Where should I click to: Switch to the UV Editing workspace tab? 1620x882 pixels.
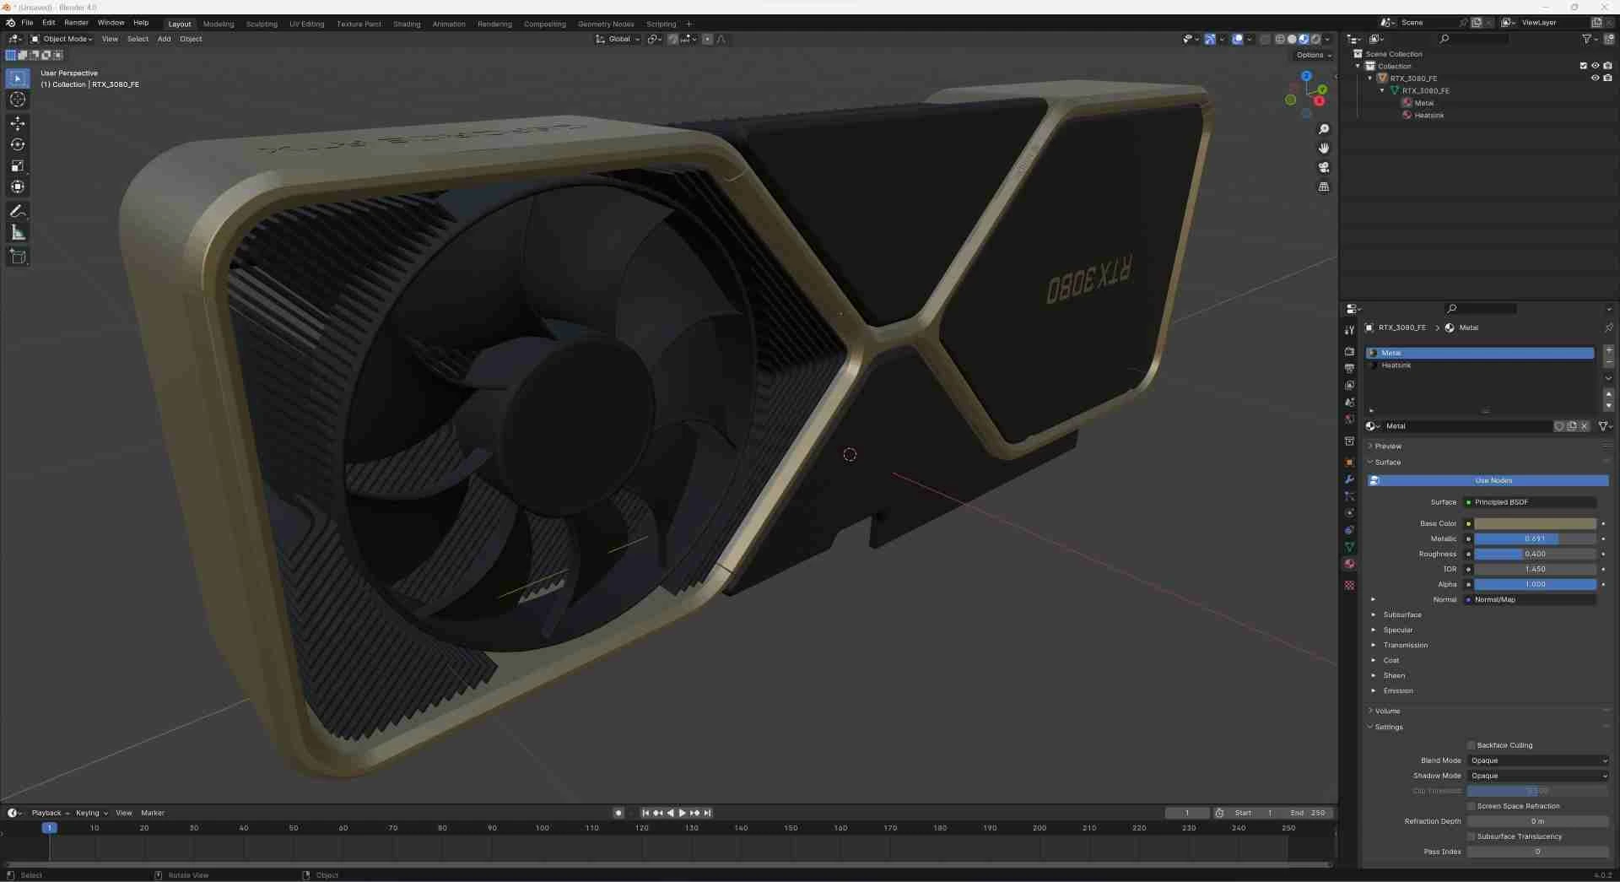coord(306,24)
